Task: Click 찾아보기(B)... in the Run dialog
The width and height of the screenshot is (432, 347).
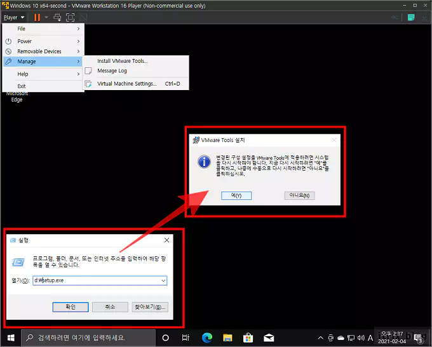Action: [150, 307]
